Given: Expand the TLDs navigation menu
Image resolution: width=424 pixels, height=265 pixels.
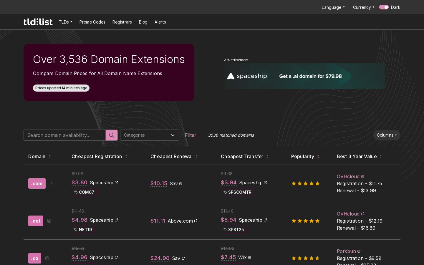Looking at the screenshot, I should pos(66,22).
